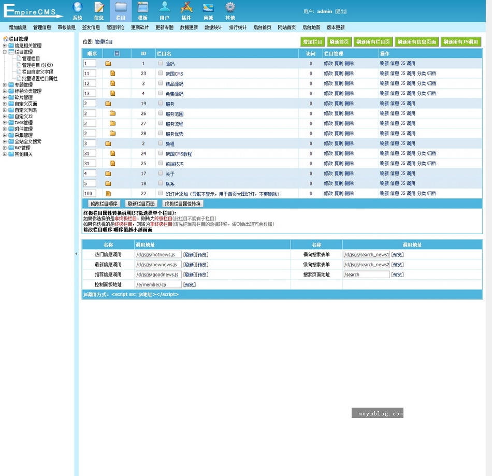Image resolution: width=492 pixels, height=476 pixels.
Task: Expand 其他相关 tree node
Action: [x=5, y=154]
